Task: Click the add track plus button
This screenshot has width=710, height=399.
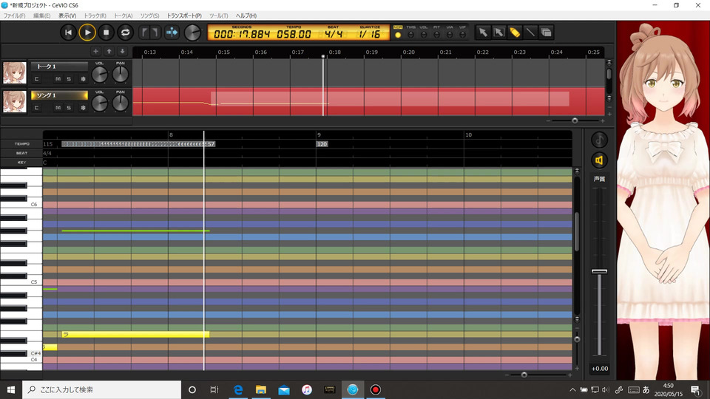Action: click(95, 52)
